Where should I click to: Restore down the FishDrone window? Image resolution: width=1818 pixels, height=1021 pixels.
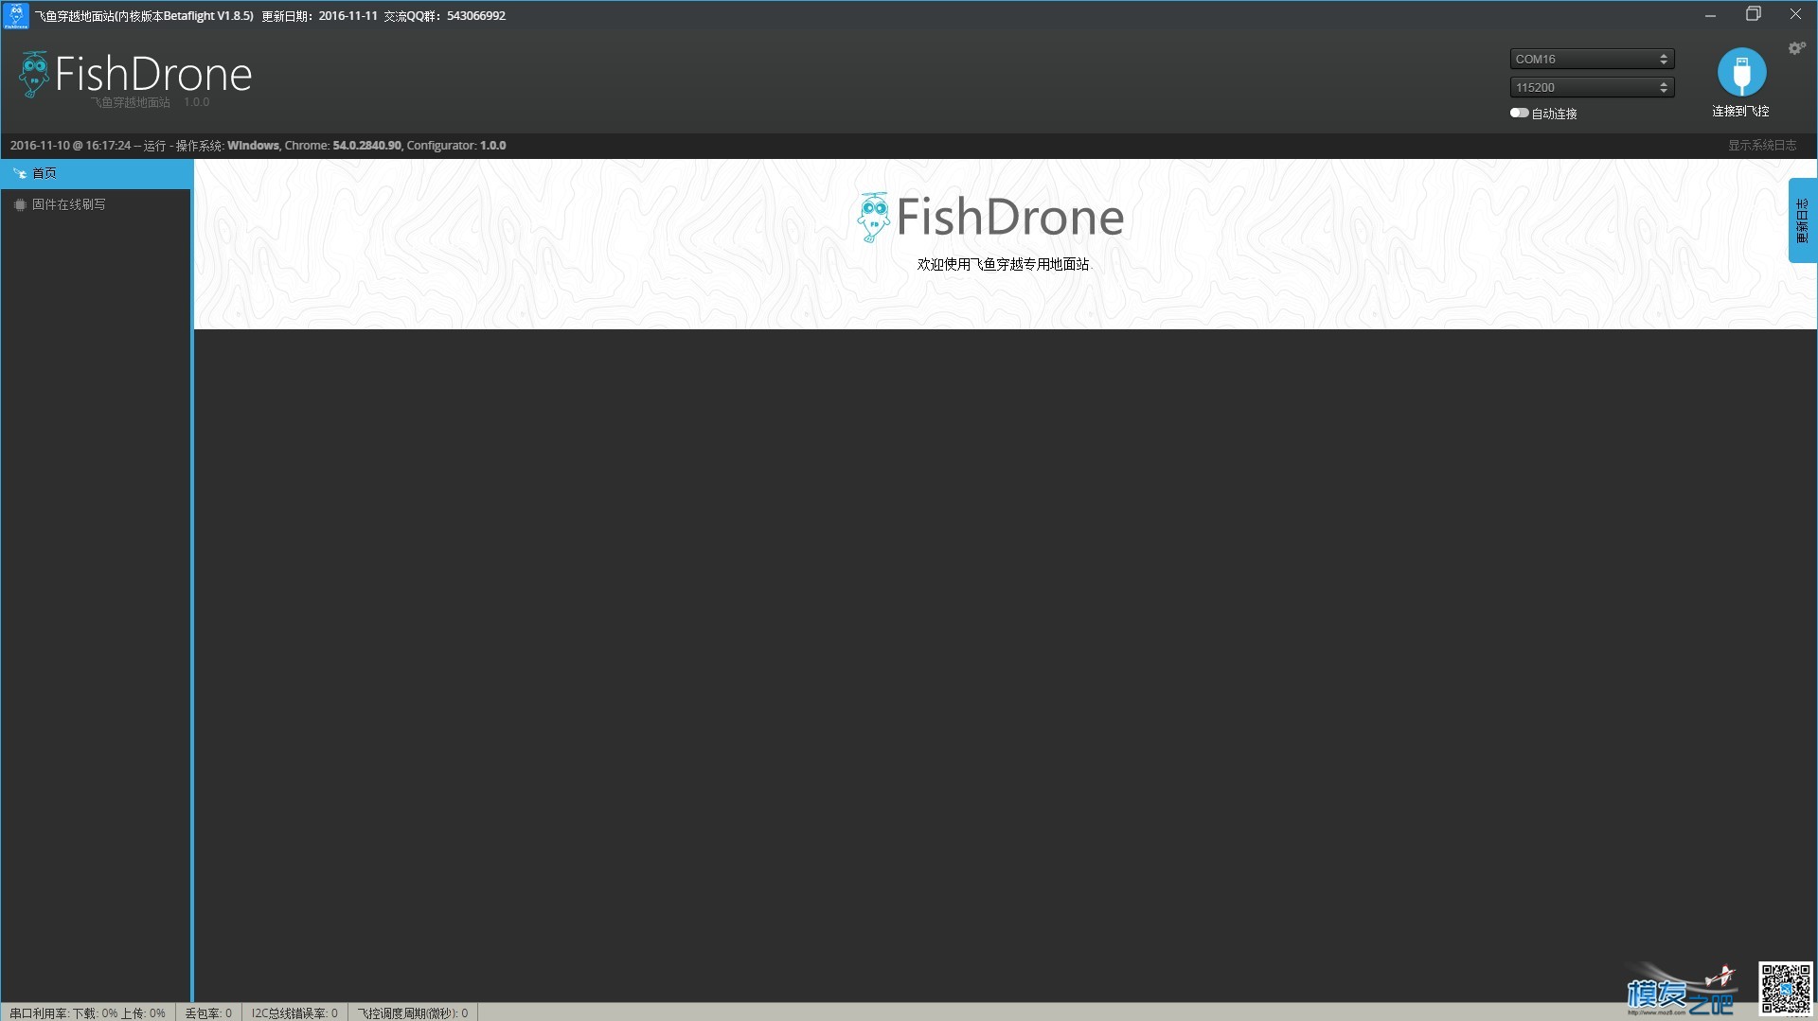click(x=1753, y=15)
